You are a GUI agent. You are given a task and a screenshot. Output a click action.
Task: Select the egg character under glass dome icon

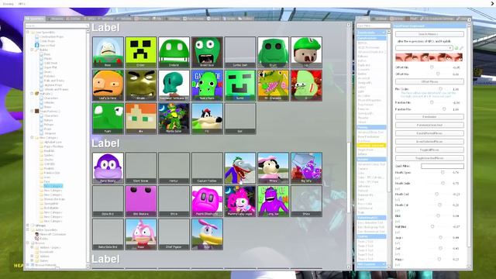[108, 52]
